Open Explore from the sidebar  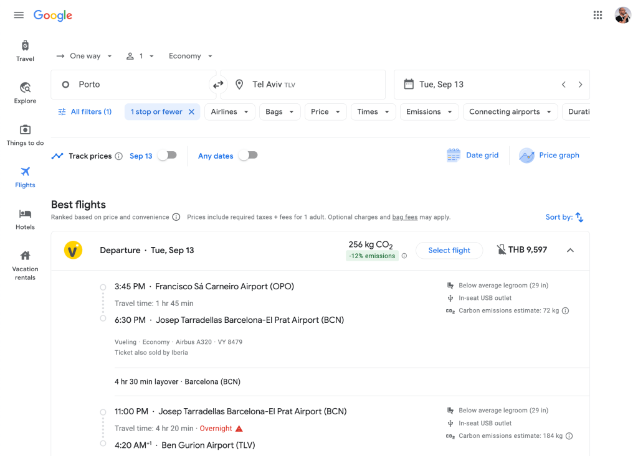click(25, 93)
